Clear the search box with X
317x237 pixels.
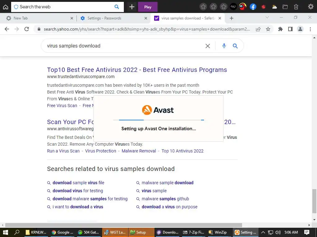coord(208,46)
